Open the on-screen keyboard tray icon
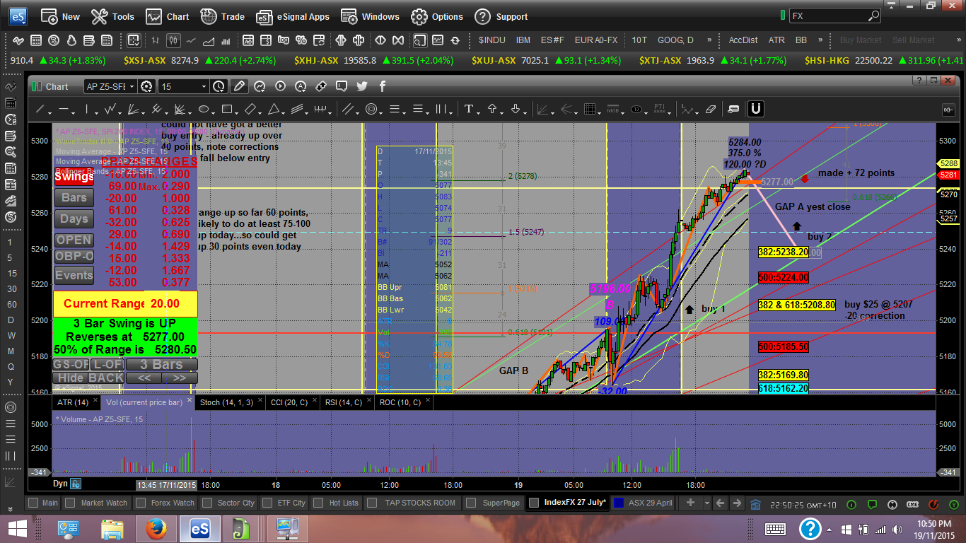This screenshot has width=966, height=543. click(775, 529)
